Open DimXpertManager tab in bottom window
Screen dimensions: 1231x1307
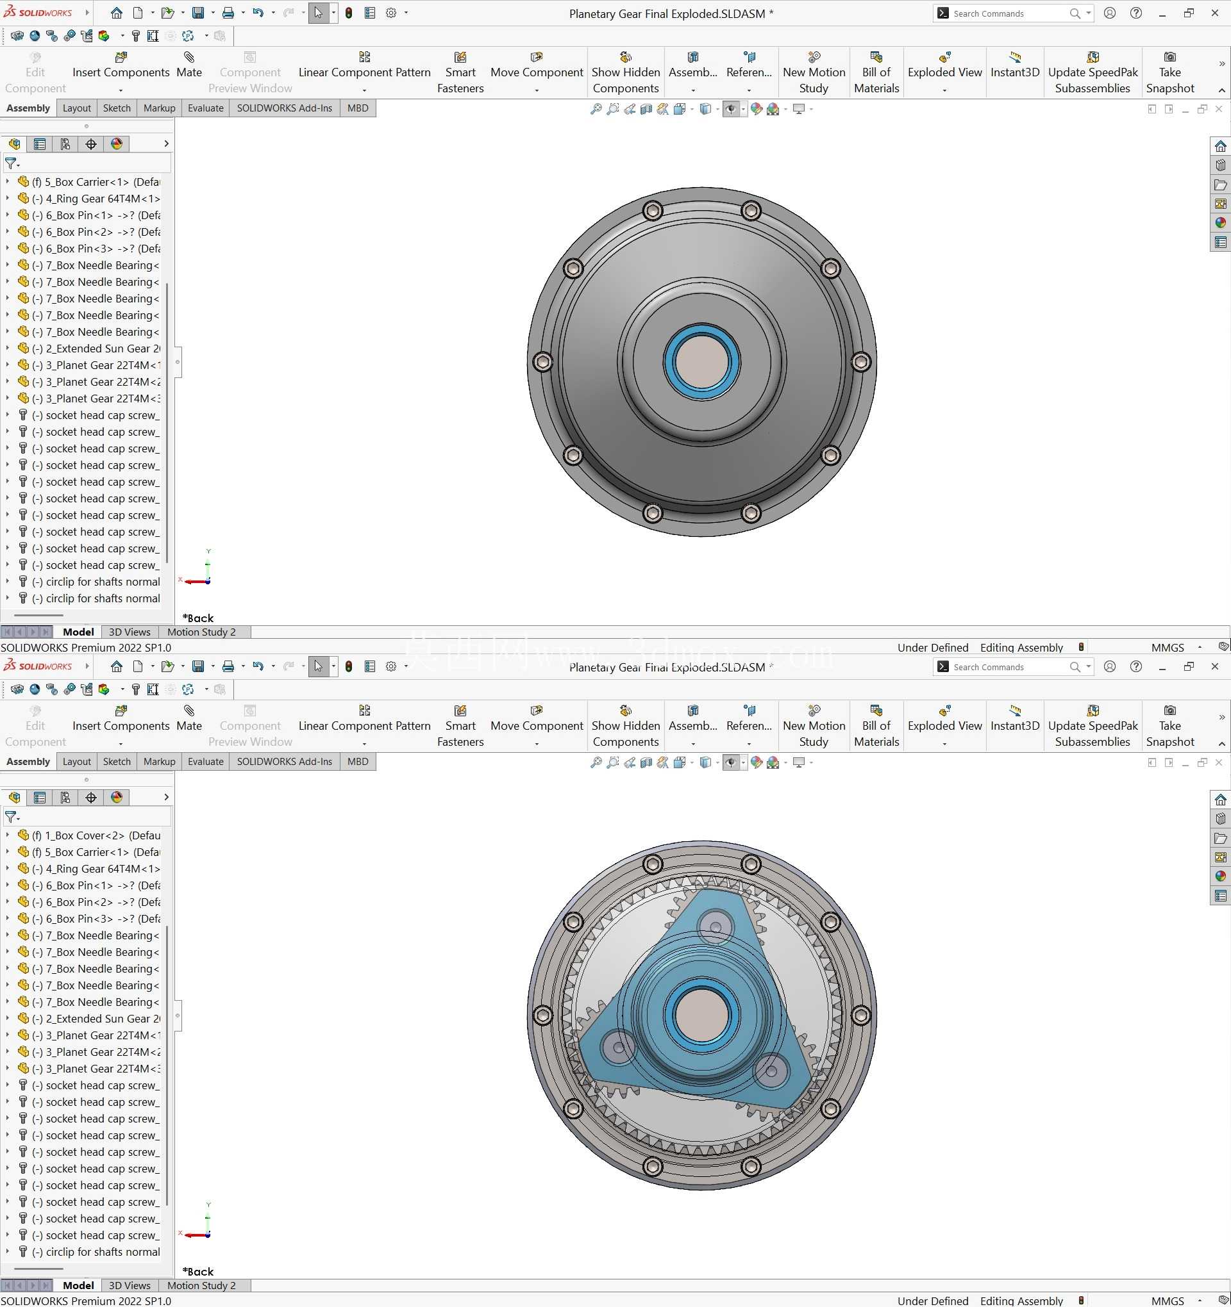[91, 798]
